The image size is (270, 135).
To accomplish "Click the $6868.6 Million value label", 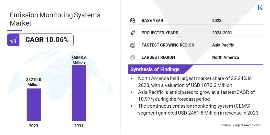I will pos(79,60).
